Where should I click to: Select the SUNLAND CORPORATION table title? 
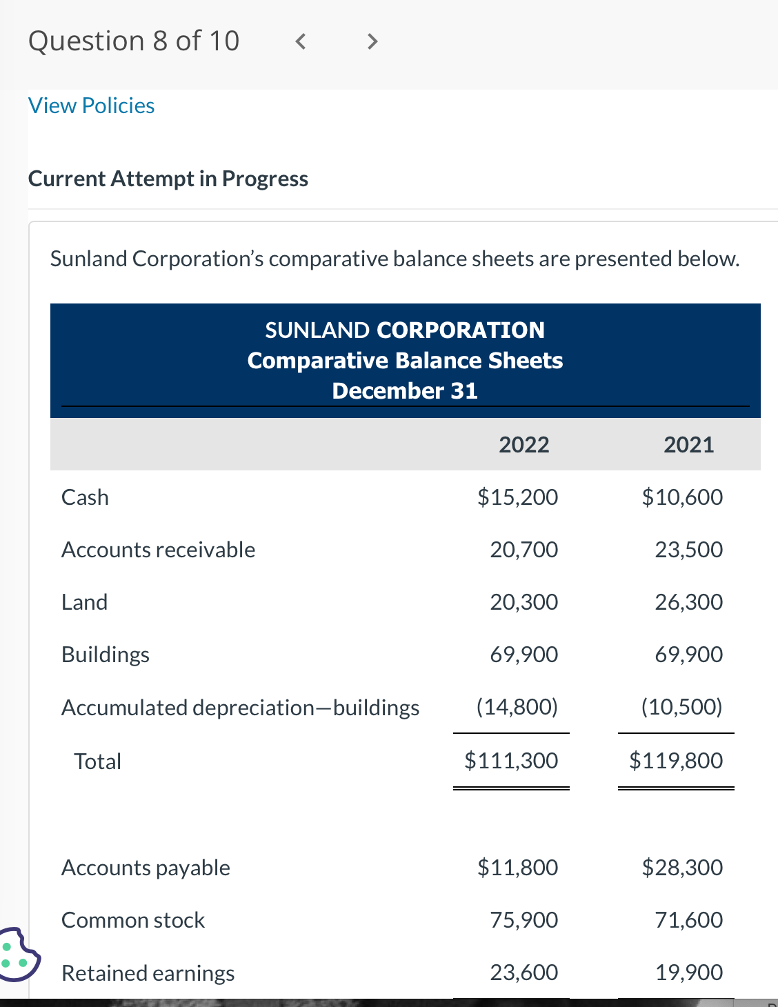point(403,330)
